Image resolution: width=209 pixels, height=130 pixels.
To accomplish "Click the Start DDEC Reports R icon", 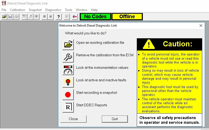I will [68, 107].
